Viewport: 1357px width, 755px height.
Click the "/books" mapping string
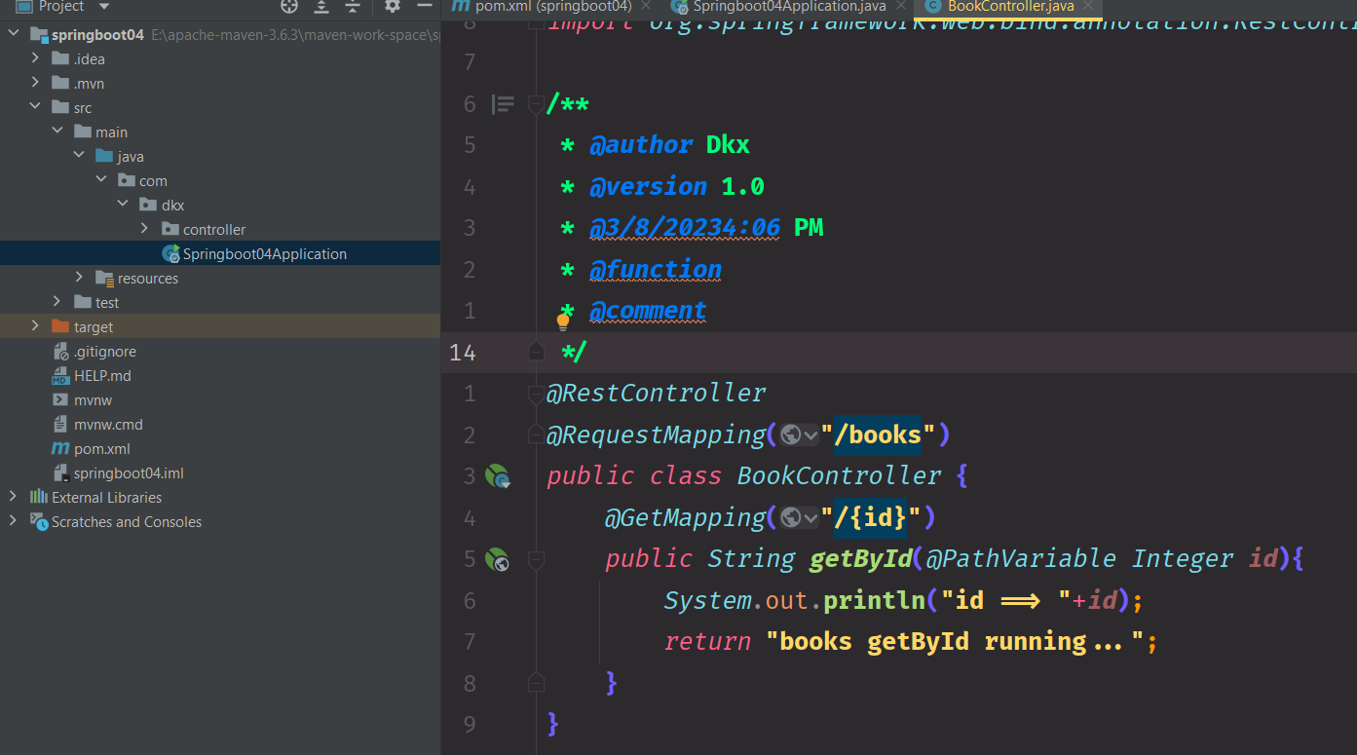point(878,434)
